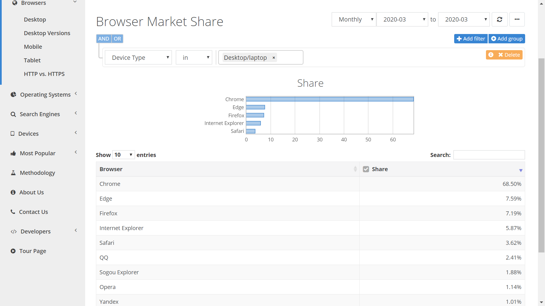Screen dimensions: 545x306
Task: Open the Monthly interval dropdown
Action: point(354,19)
